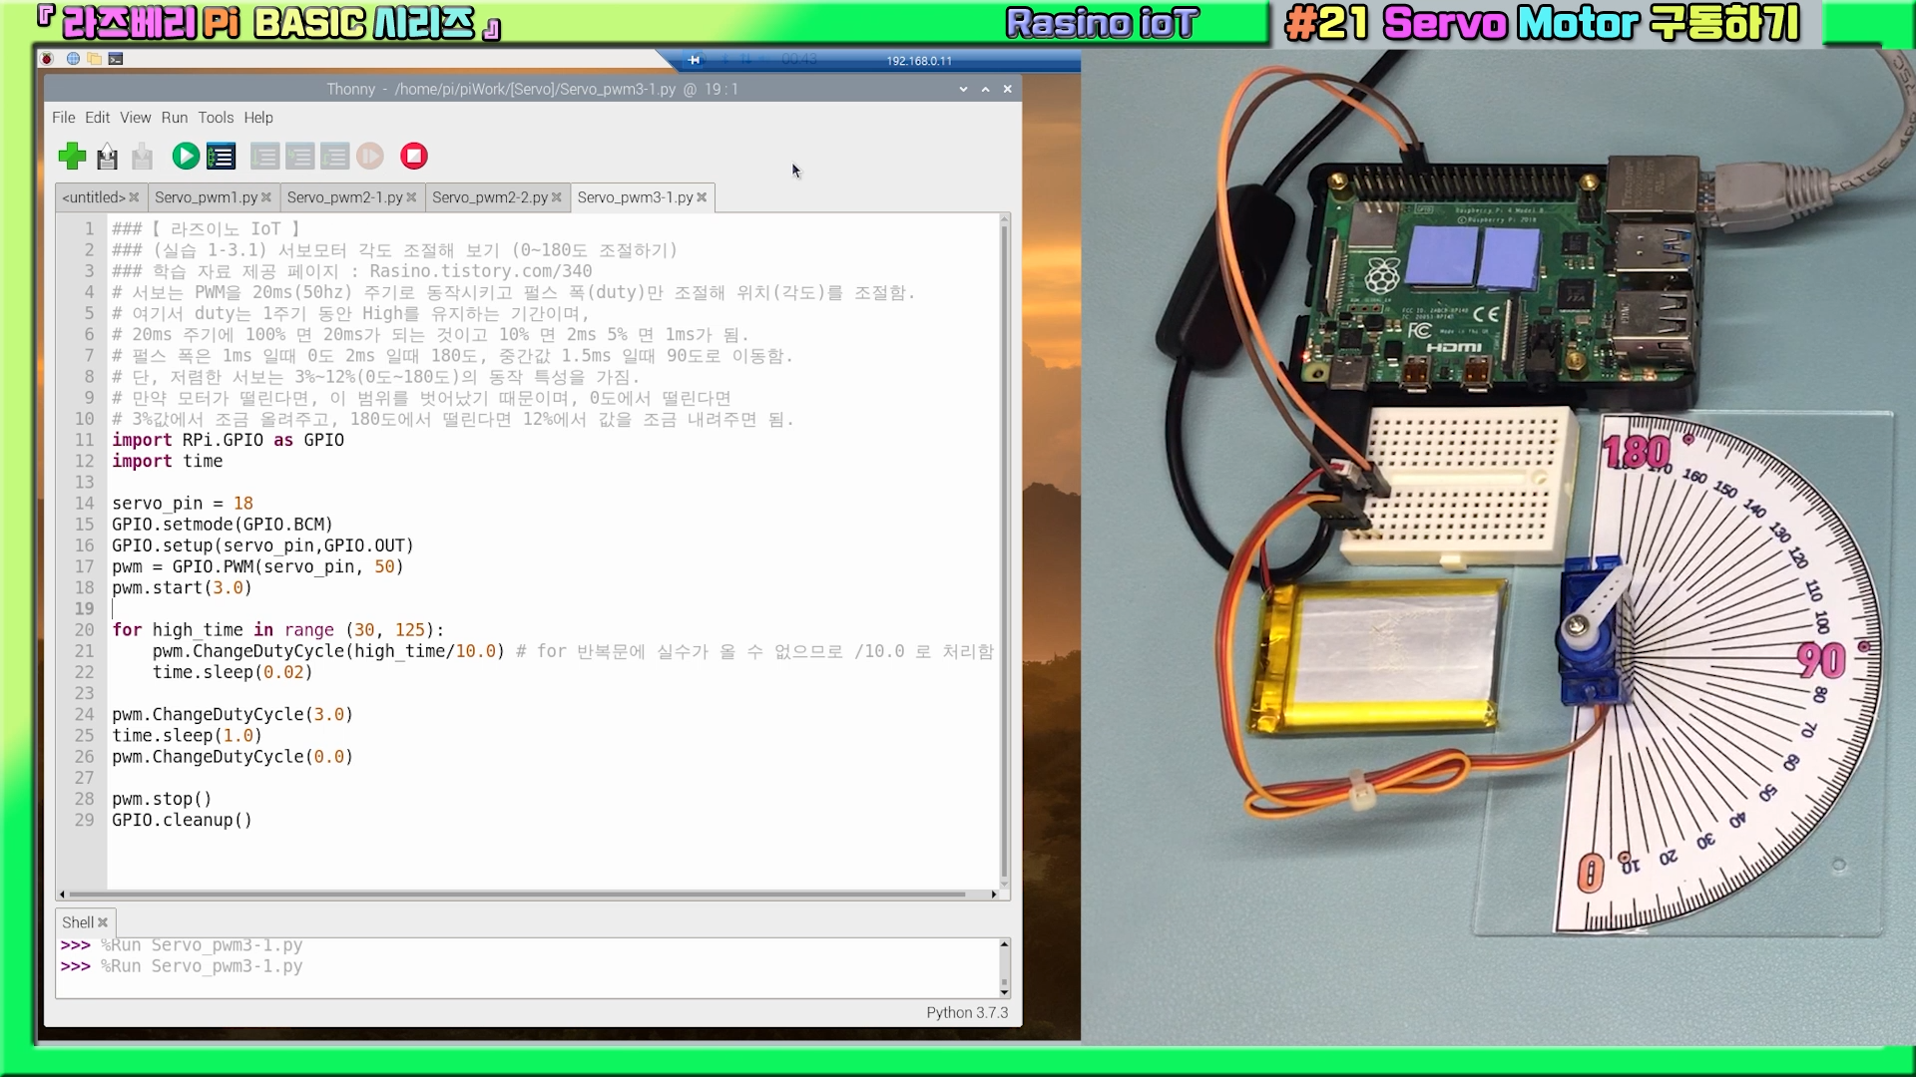Switch to the Servo_pwm1.py tab
This screenshot has width=1916, height=1077.
click(206, 197)
